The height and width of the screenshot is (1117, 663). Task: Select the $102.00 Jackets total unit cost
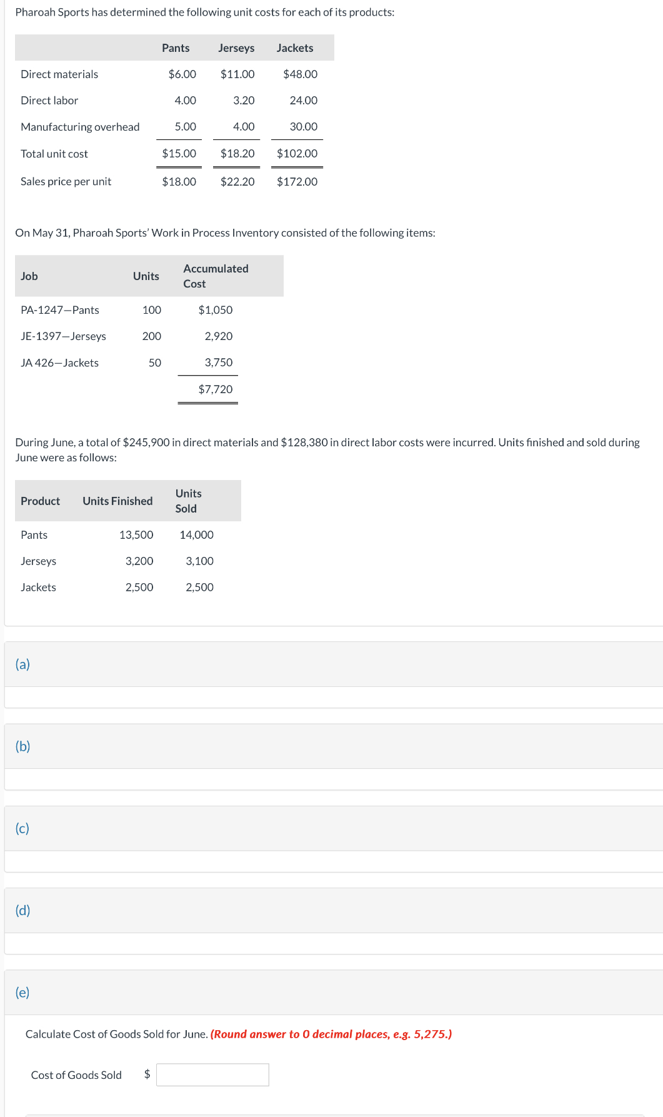[297, 153]
